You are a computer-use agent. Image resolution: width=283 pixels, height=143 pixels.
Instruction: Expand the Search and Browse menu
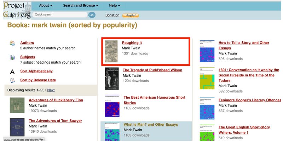[x=81, y=5]
